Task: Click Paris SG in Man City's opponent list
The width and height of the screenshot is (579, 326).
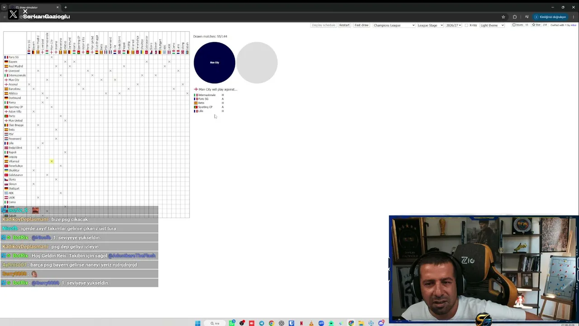Action: (x=203, y=99)
